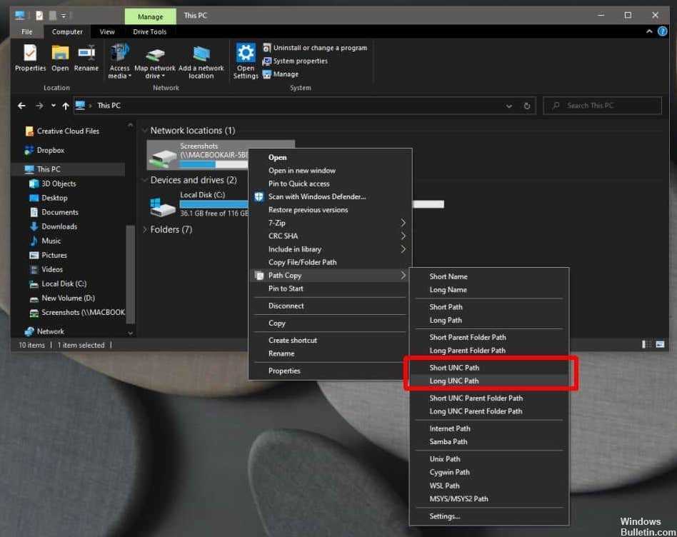Click the refresh button beside address bar
The width and height of the screenshot is (677, 537).
coord(527,106)
